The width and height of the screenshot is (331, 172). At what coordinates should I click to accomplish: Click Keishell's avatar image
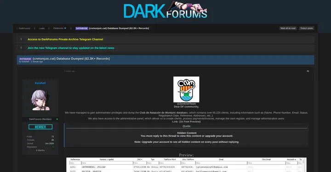pyautogui.click(x=40, y=100)
